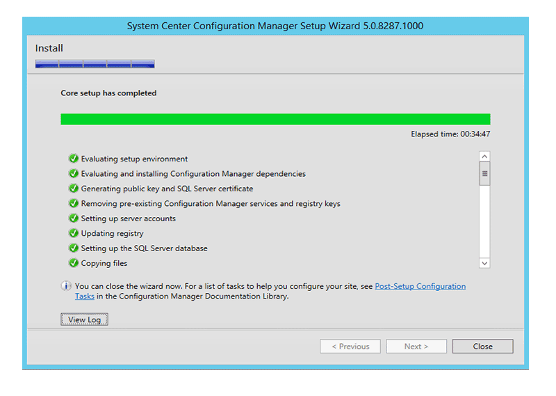Click the information icon near close-wizard message

[x=66, y=286]
